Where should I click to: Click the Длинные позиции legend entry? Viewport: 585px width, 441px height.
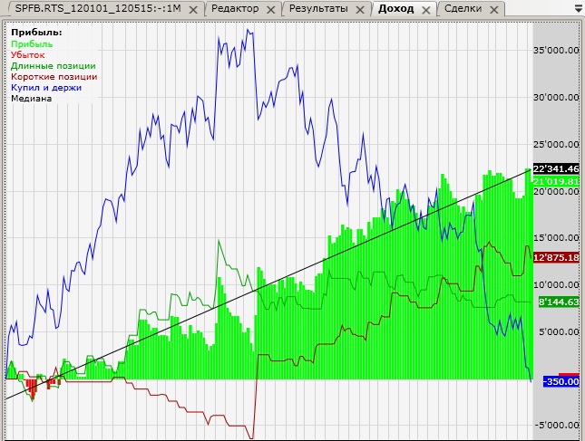[x=54, y=65]
